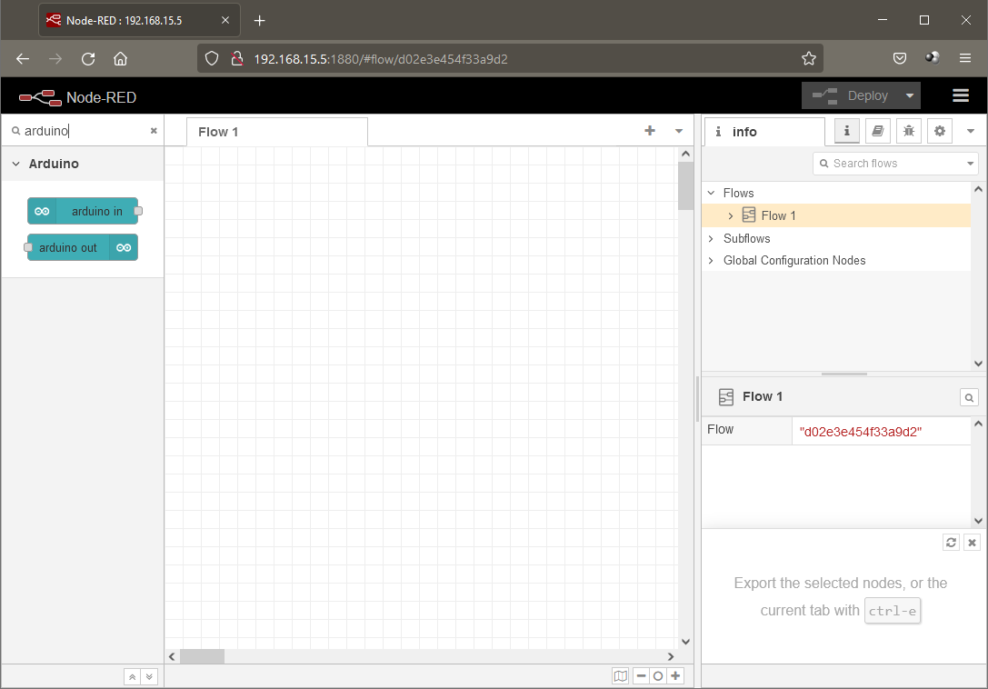Show the information sidebar icon button
988x689 pixels.
click(847, 131)
